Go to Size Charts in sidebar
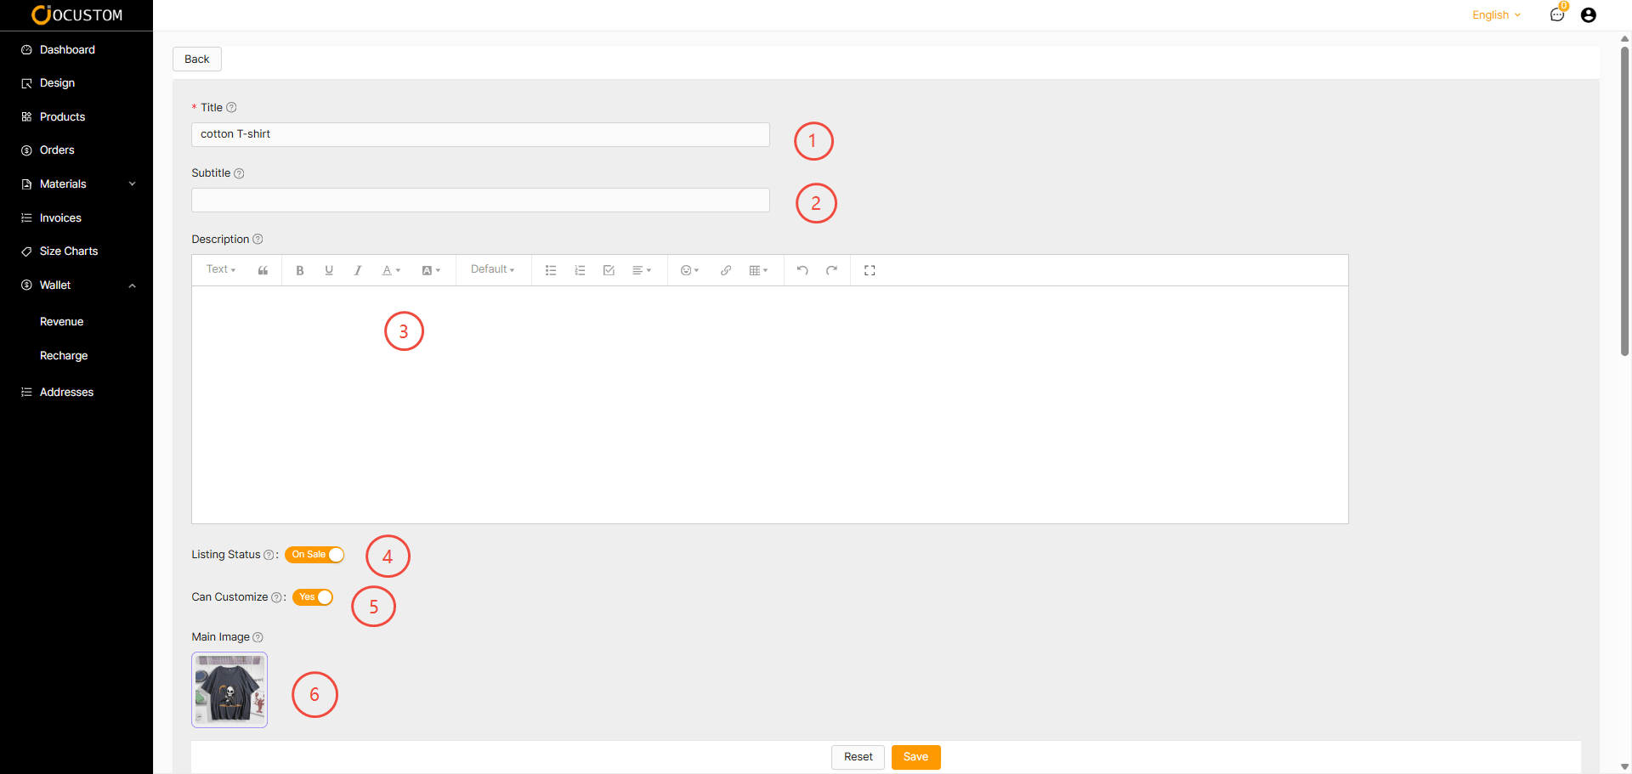Viewport: 1632px width, 774px height. tap(68, 251)
